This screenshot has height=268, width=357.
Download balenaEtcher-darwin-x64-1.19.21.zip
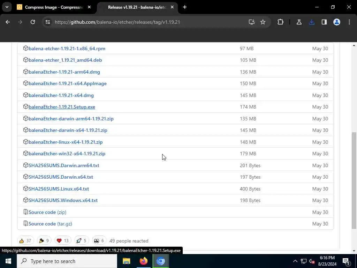click(68, 131)
